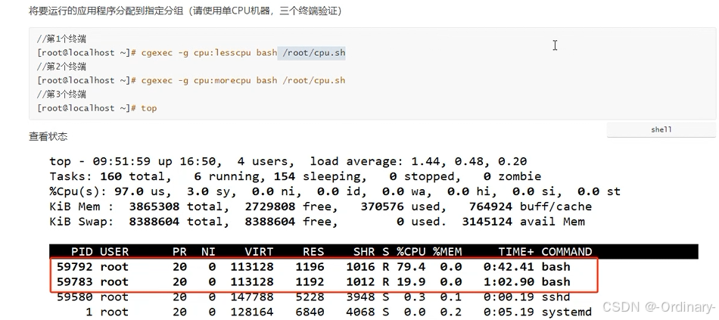Click the cgexec cpu:lesscpu command line
The image size is (719, 320).
click(191, 53)
